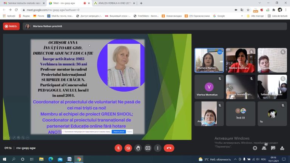Switch to the Seminar instructiv-metodic Gmail tab
This screenshot has height=163, width=290.
24,3
